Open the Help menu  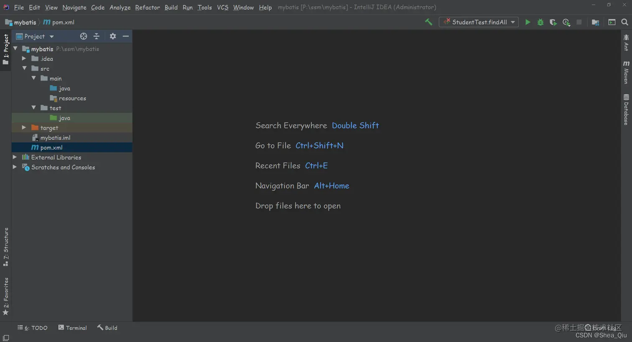(265, 7)
